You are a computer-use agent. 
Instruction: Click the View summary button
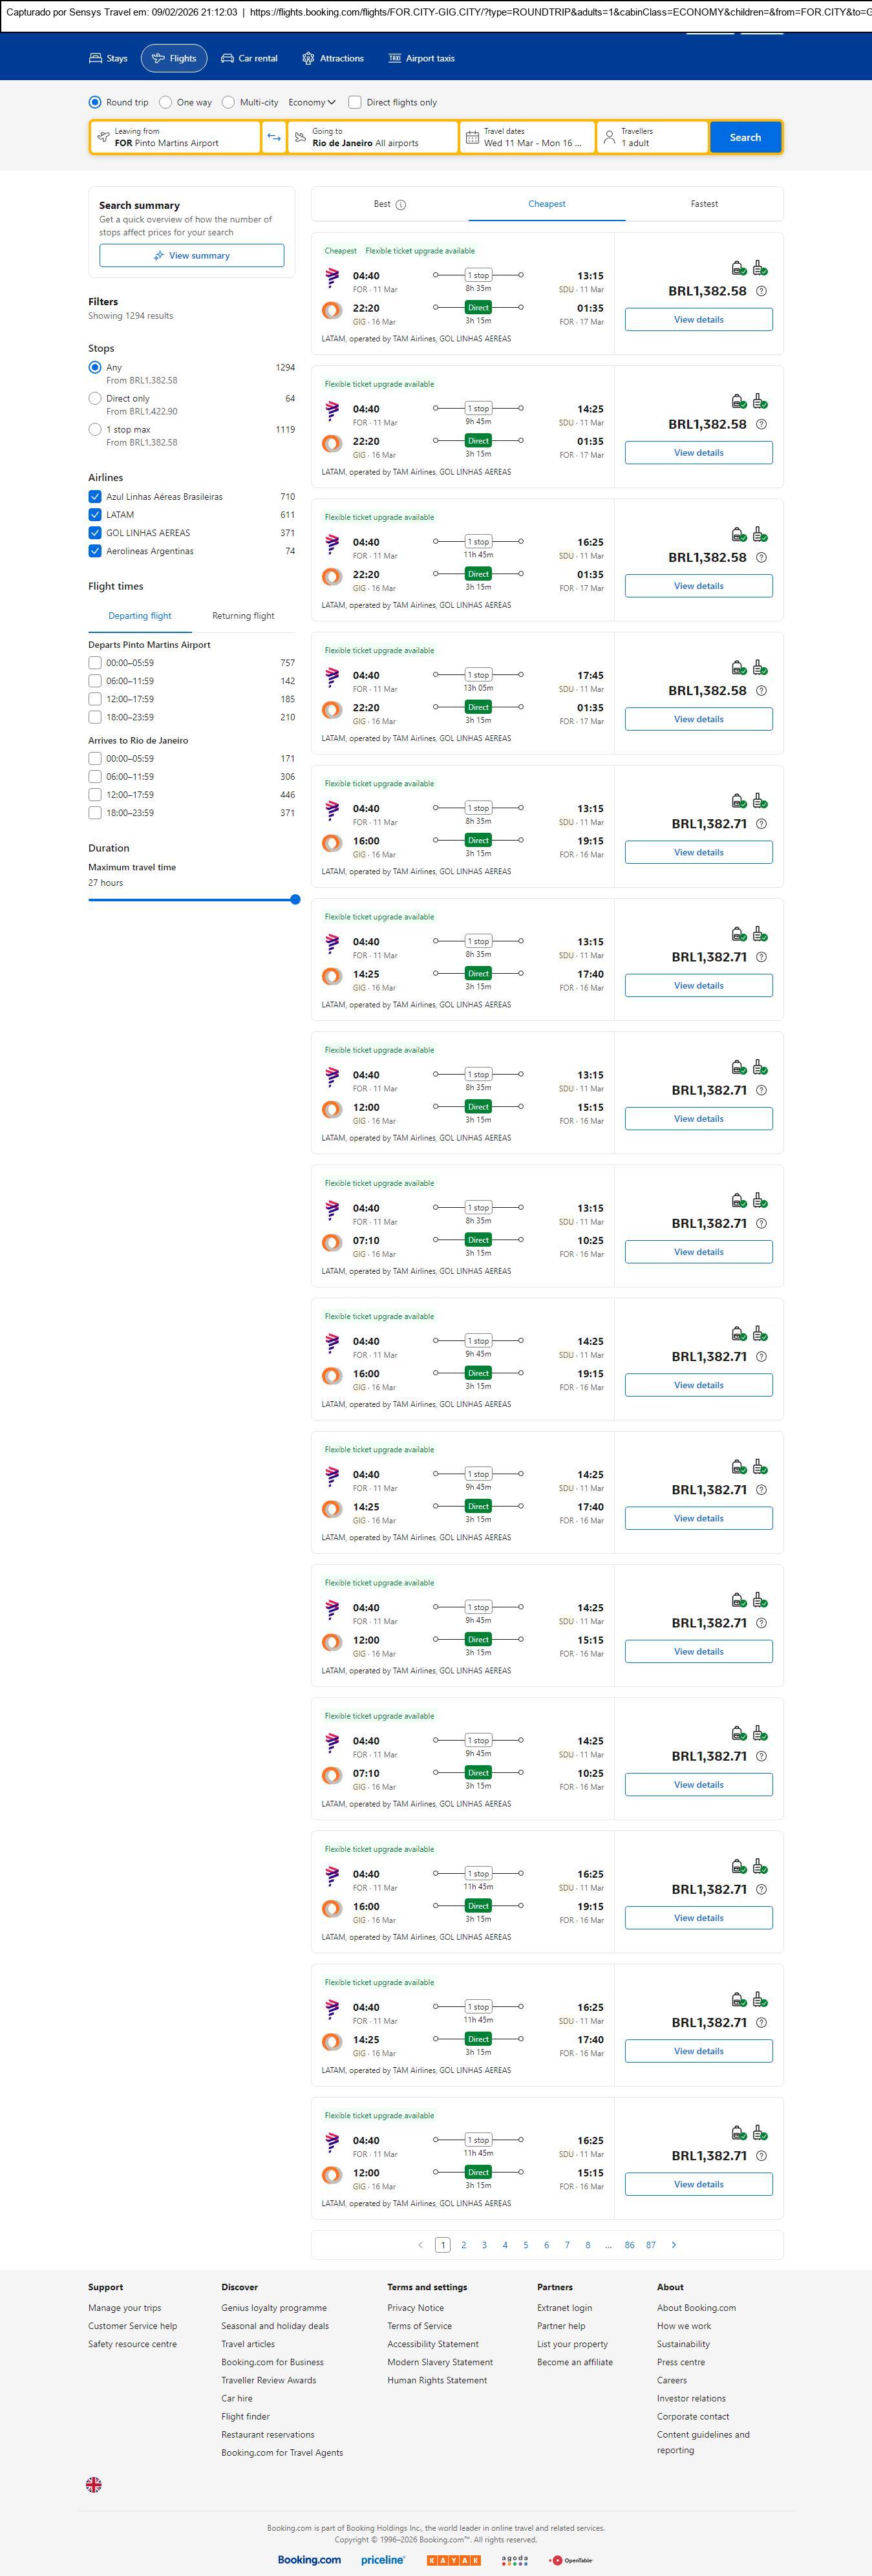pyautogui.click(x=191, y=256)
